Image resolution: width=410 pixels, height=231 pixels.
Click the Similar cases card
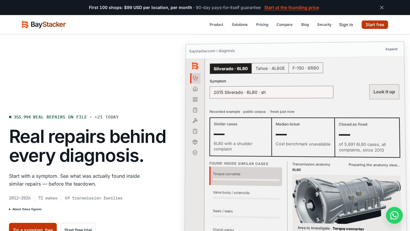click(x=241, y=137)
